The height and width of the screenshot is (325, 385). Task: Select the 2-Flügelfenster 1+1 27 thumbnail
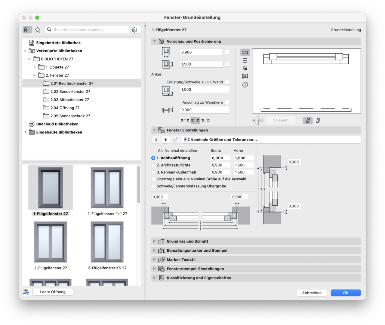[x=107, y=187]
